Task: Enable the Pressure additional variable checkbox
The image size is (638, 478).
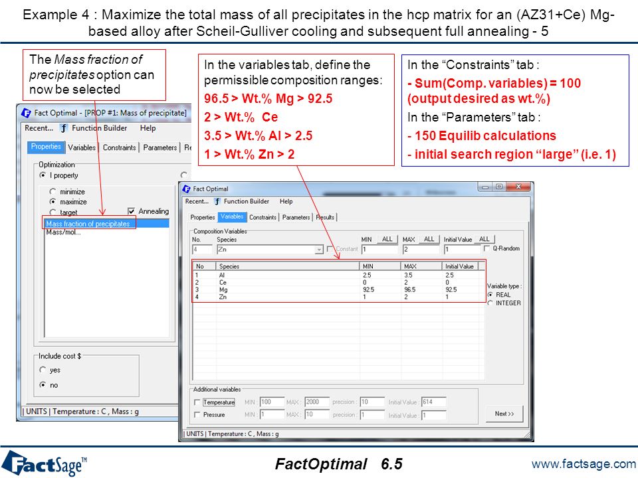Action: (x=197, y=415)
